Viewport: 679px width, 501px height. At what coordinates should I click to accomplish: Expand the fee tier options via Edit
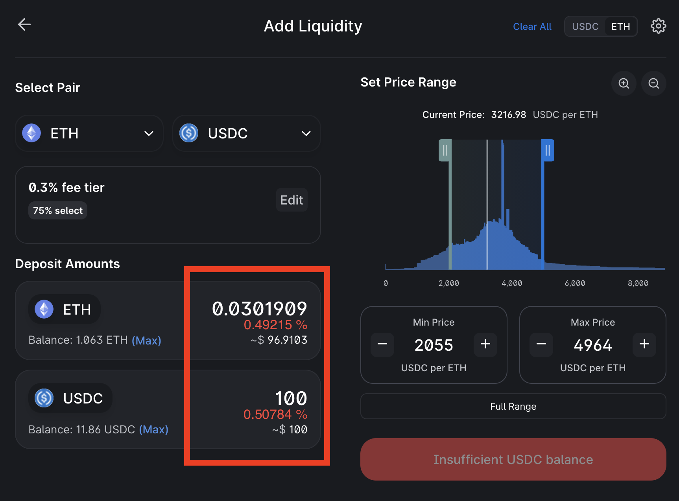[x=292, y=200]
